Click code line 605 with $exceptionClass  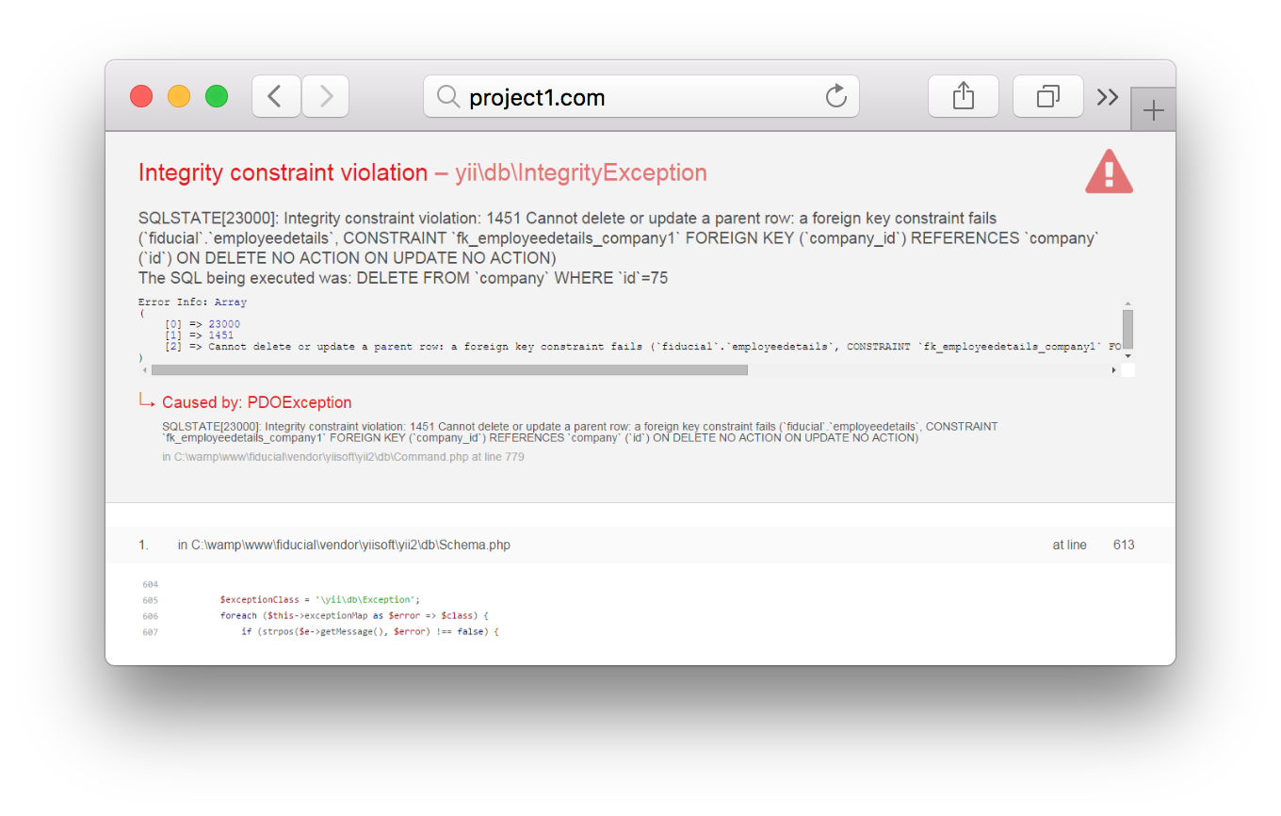[x=320, y=599]
